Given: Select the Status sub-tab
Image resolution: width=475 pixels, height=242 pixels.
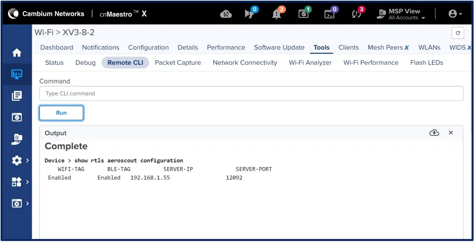Looking at the screenshot, I should pyautogui.click(x=54, y=62).
